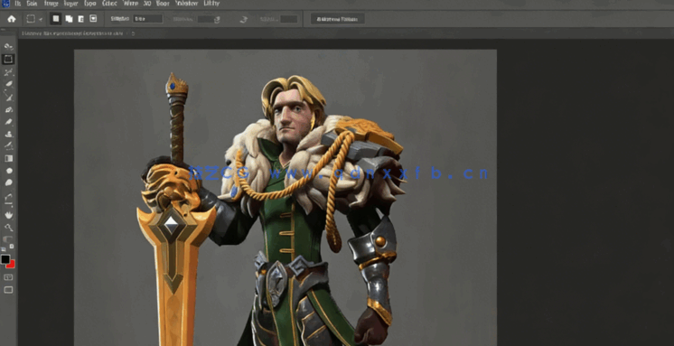Image resolution: width=674 pixels, height=346 pixels.
Task: Choose Intersect with Selection mode
Action: pos(93,19)
